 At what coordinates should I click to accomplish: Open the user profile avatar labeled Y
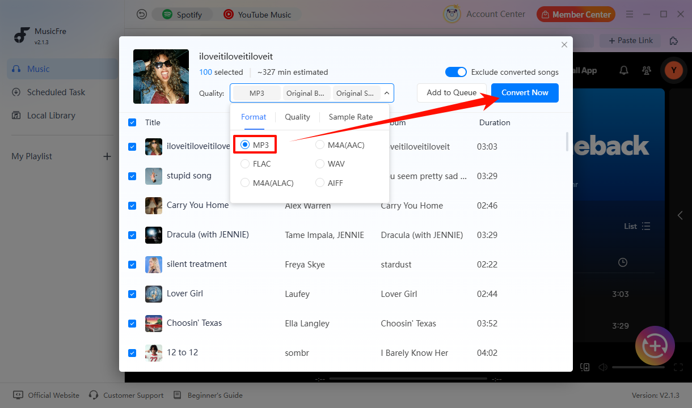coord(673,70)
